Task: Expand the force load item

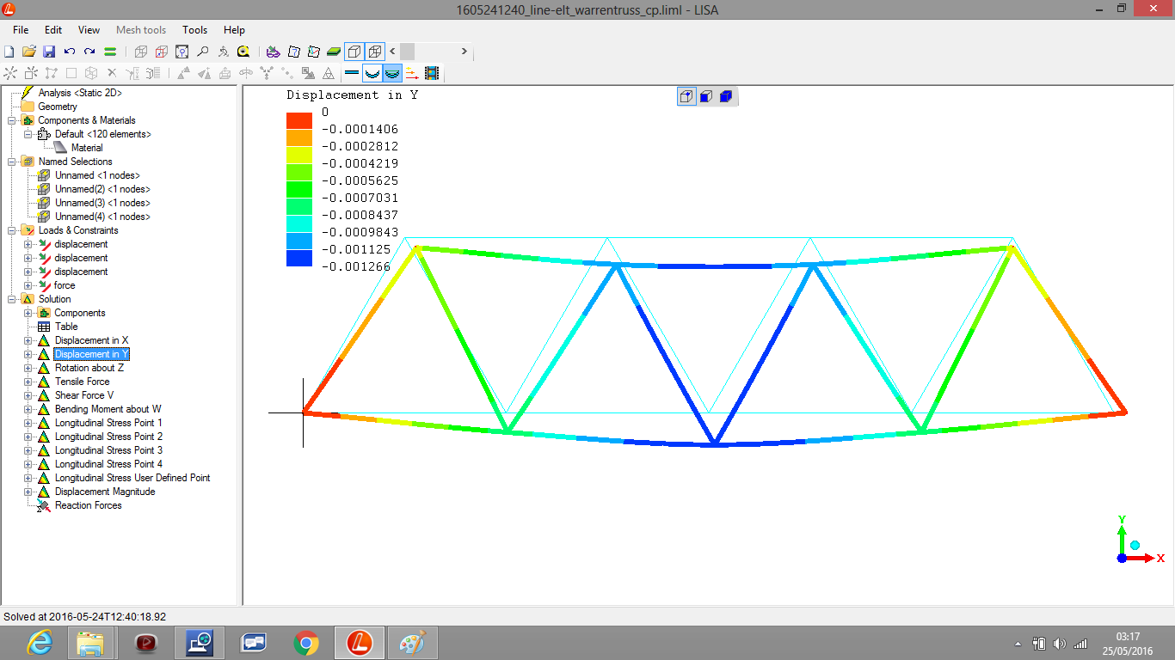Action: coord(28,285)
